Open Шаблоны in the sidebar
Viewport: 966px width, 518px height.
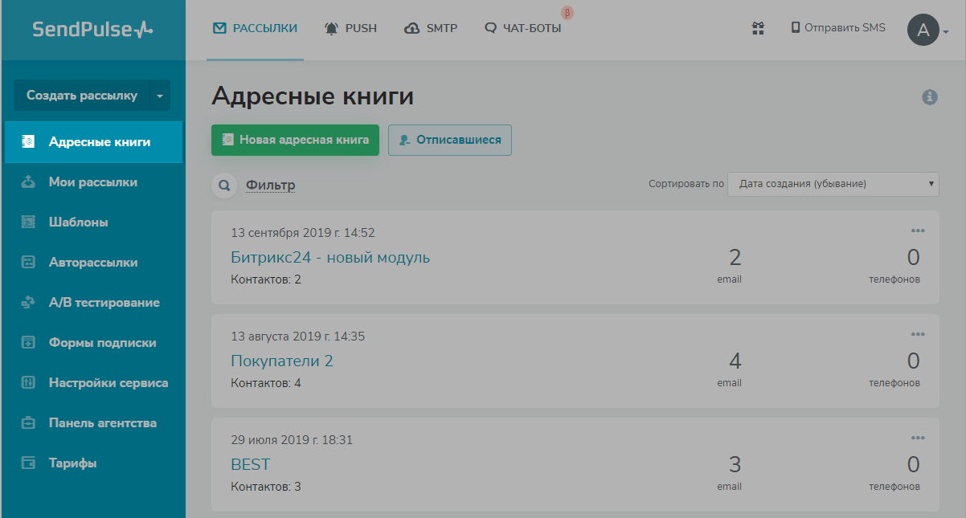93,222
